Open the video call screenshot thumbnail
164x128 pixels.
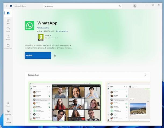click(x=65, y=102)
